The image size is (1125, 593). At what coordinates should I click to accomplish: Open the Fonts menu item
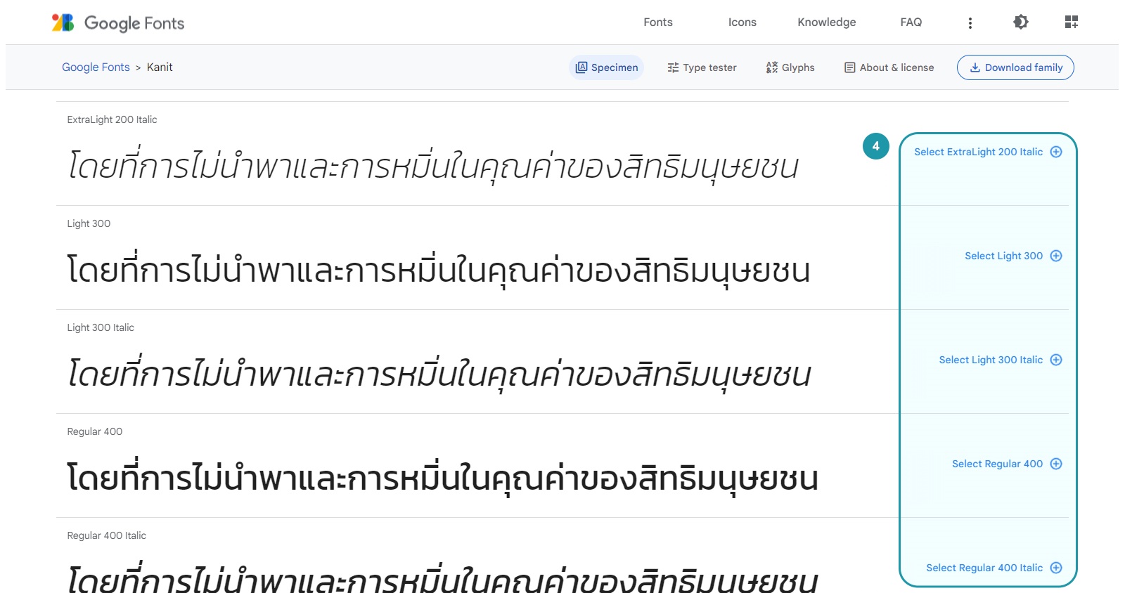click(x=658, y=22)
